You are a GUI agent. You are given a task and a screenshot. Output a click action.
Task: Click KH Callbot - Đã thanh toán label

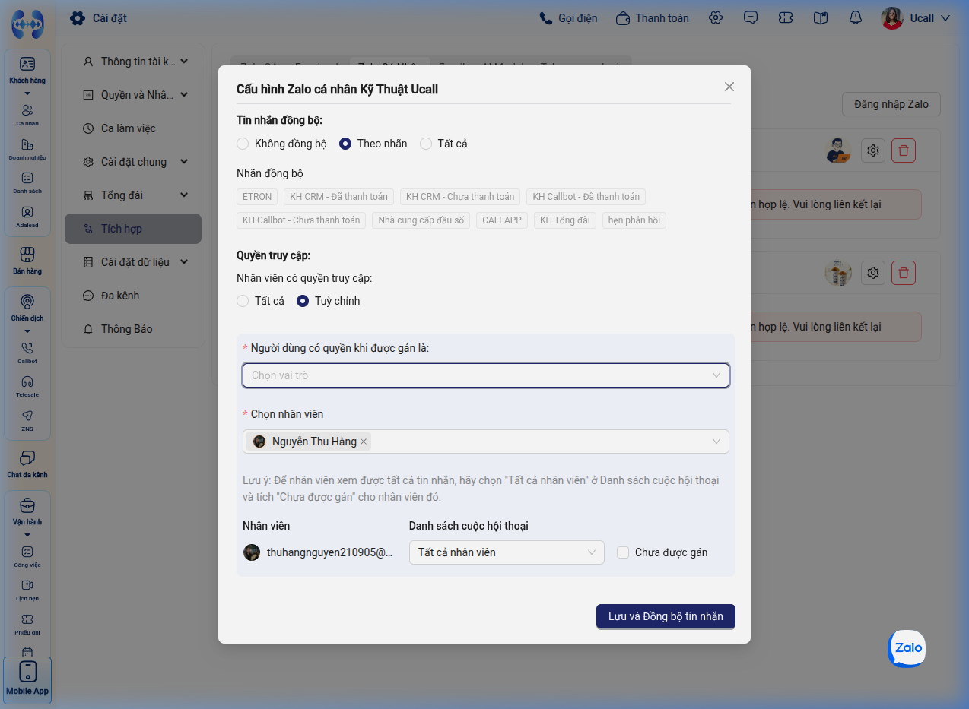click(x=586, y=197)
